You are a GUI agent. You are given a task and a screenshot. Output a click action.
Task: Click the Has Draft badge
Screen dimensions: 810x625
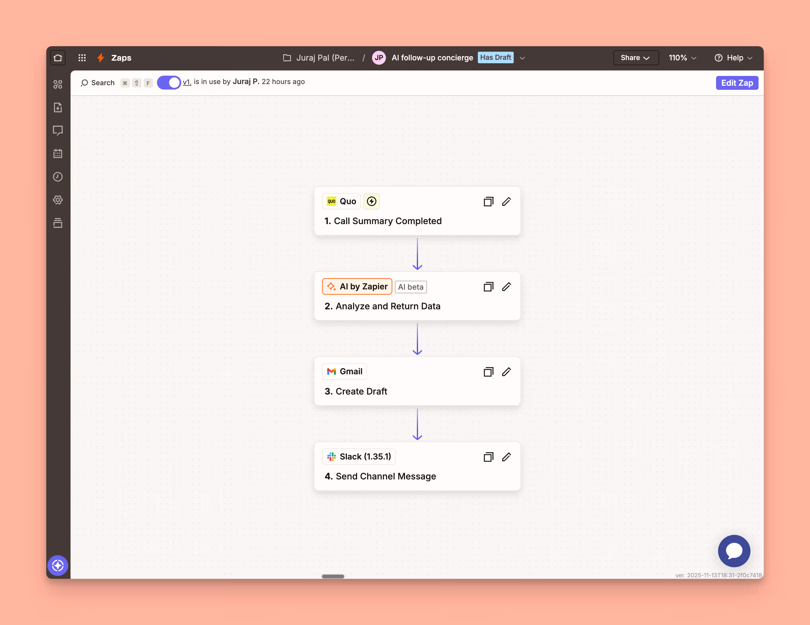click(x=495, y=57)
